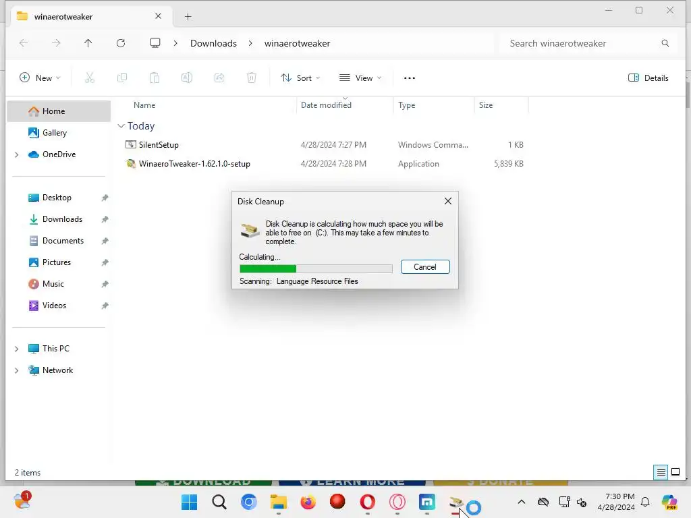Click the Rename icon in toolbar
The image size is (691, 518).
click(x=187, y=78)
